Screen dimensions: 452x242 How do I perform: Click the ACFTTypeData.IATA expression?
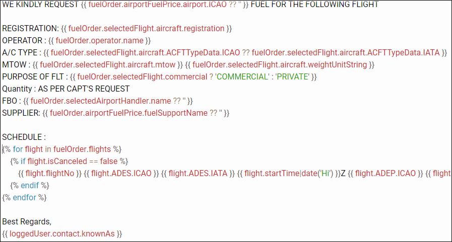(346, 53)
